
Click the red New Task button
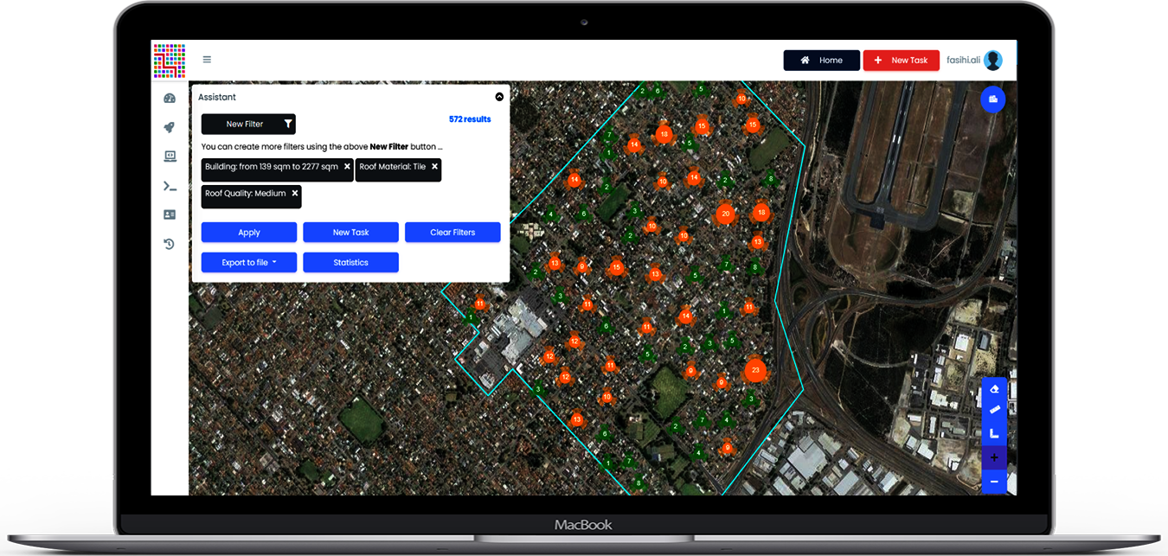(901, 61)
